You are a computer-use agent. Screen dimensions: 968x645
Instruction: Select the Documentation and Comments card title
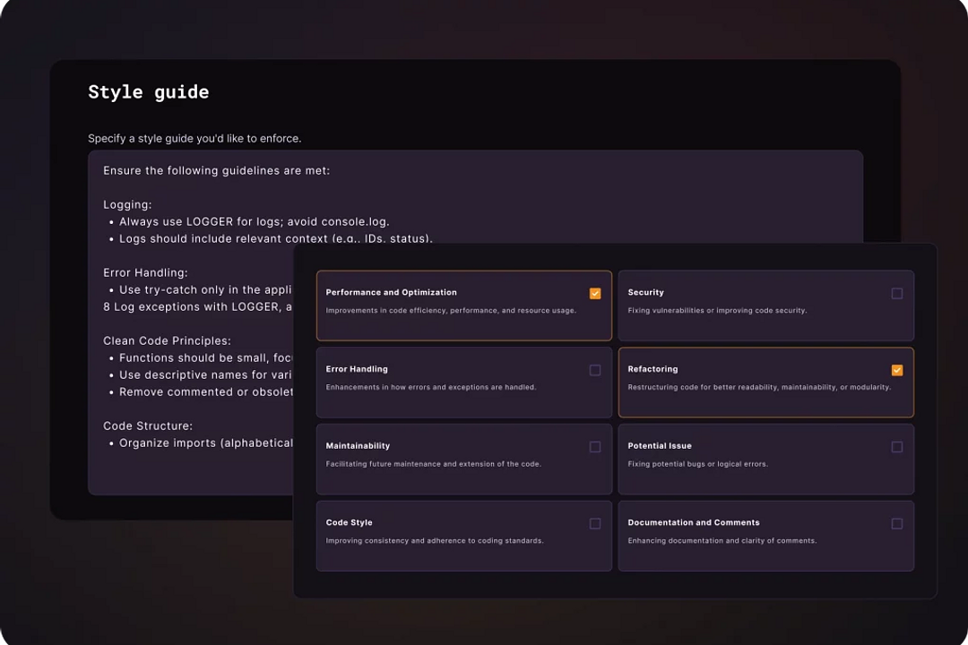tap(693, 522)
